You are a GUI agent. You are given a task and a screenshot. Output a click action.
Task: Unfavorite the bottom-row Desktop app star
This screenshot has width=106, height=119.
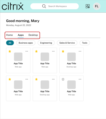tap(36, 79)
